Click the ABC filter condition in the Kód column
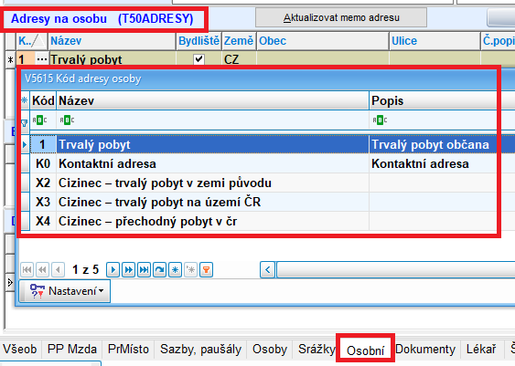 (39, 120)
